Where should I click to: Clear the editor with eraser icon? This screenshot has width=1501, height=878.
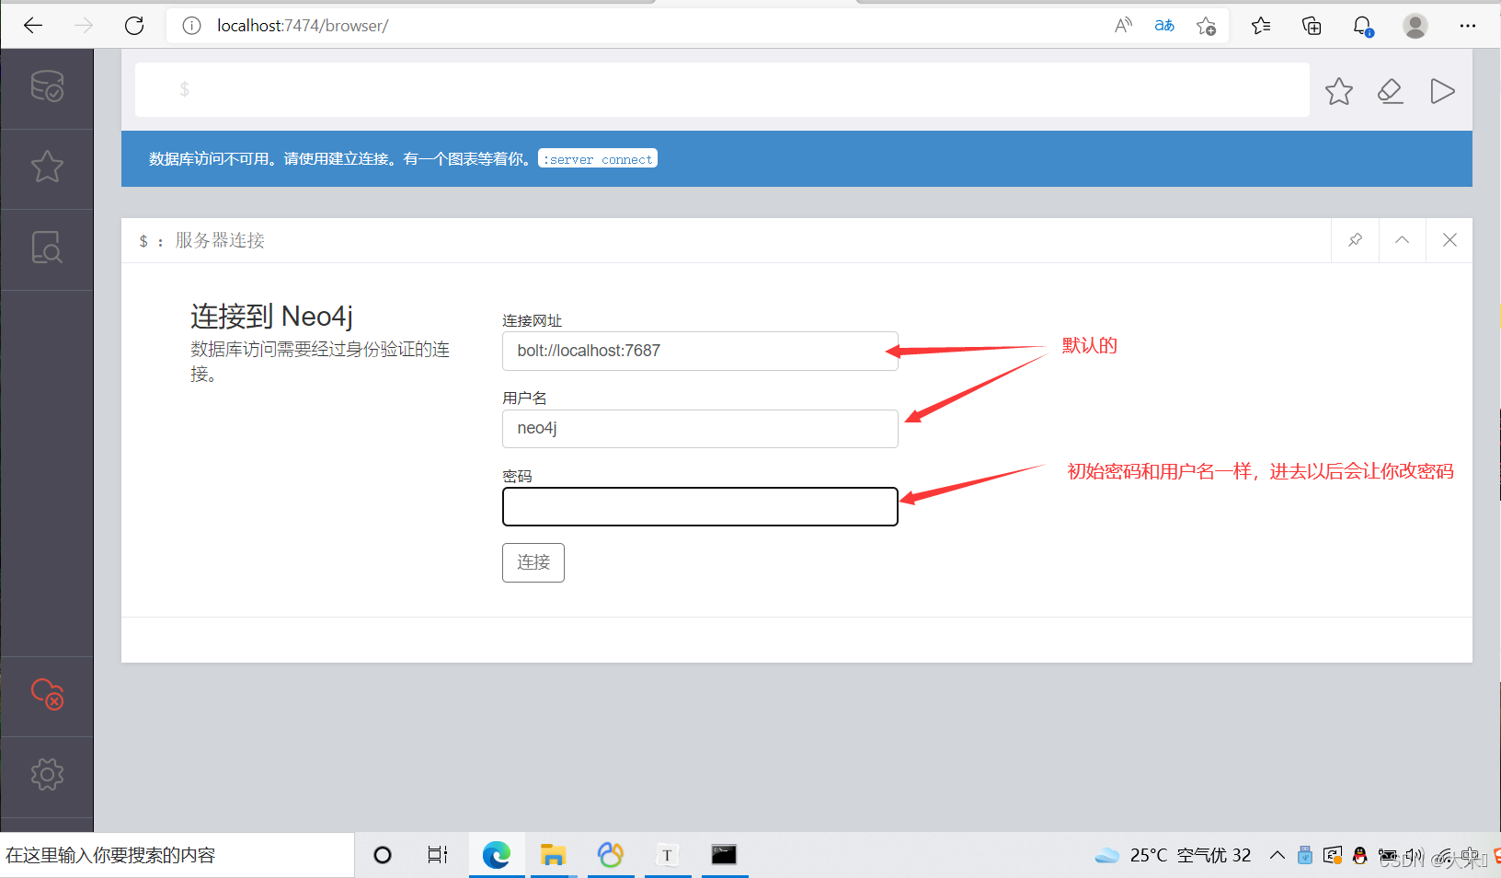(x=1391, y=91)
